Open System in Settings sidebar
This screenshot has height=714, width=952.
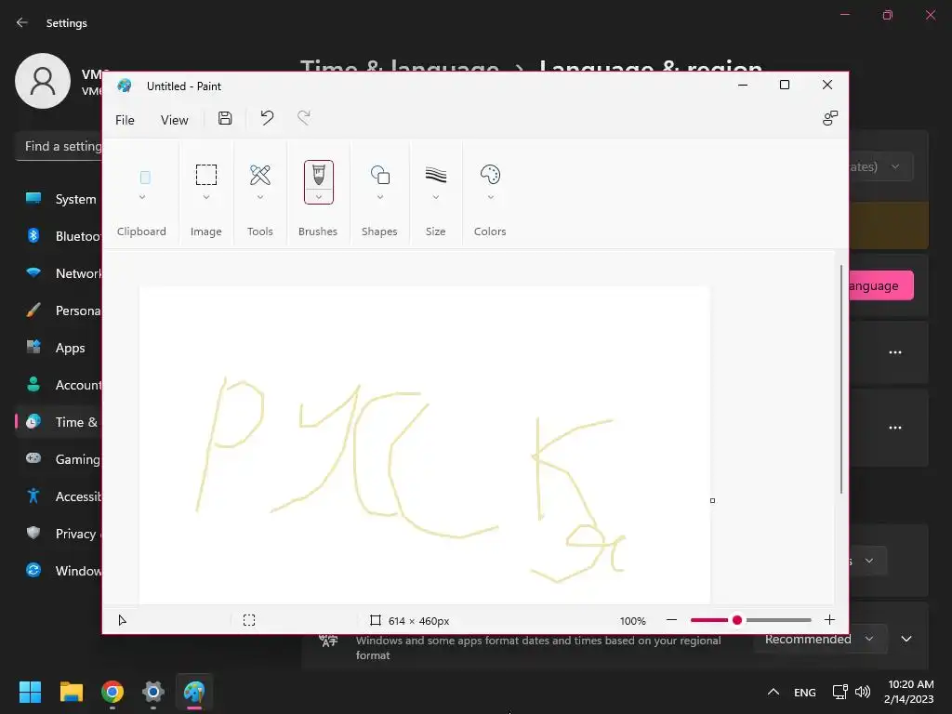pyautogui.click(x=59, y=199)
